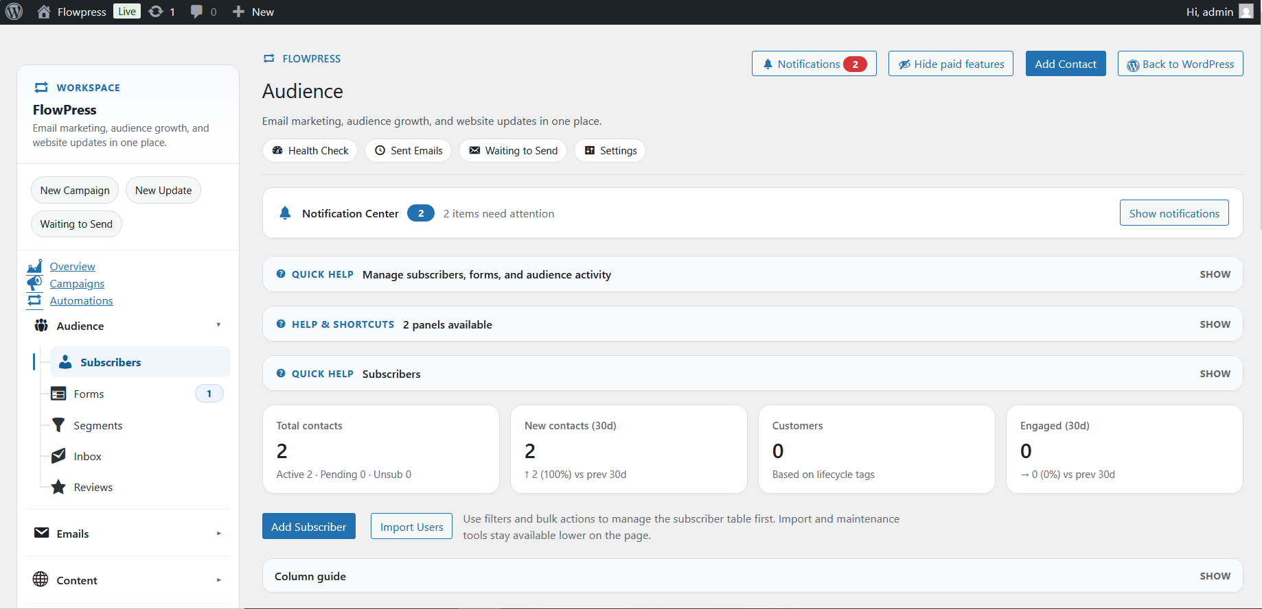Image resolution: width=1262 pixels, height=609 pixels.
Task: Open the Automations link
Action: [81, 300]
